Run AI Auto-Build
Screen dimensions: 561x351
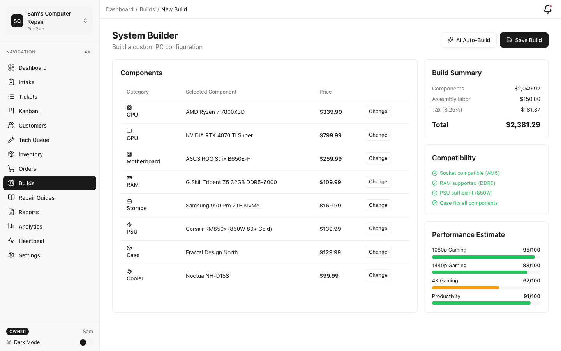pos(469,40)
